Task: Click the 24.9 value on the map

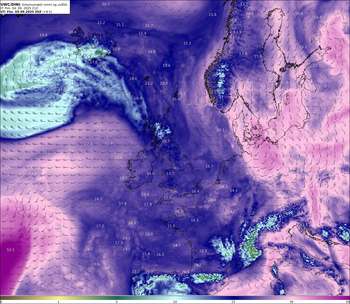Action: point(132,223)
